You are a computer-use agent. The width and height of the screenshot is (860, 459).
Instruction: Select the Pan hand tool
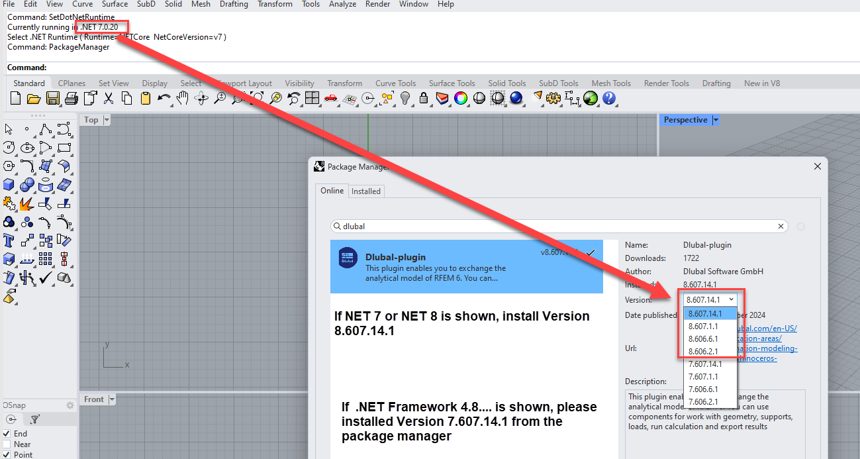pyautogui.click(x=183, y=99)
